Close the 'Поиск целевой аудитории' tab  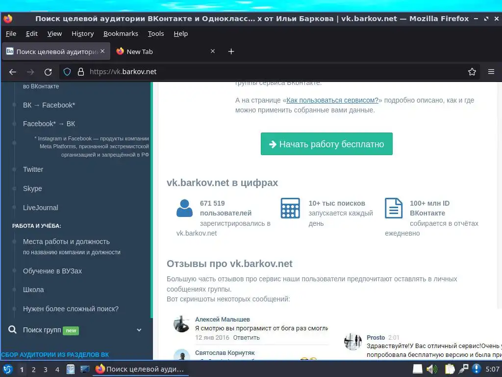click(x=102, y=51)
